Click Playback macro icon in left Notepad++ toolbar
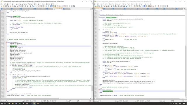The image size is (187, 105). (70, 6)
